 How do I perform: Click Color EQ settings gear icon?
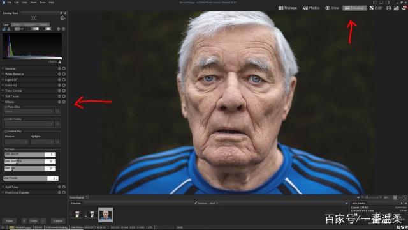pyautogui.click(x=59, y=85)
